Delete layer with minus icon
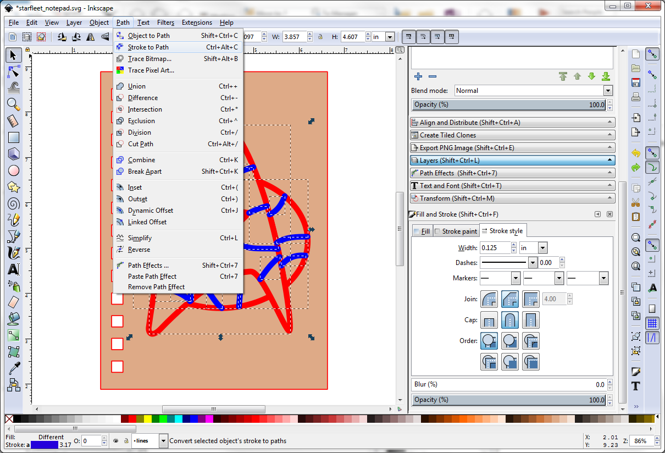The width and height of the screenshot is (665, 453). [433, 76]
